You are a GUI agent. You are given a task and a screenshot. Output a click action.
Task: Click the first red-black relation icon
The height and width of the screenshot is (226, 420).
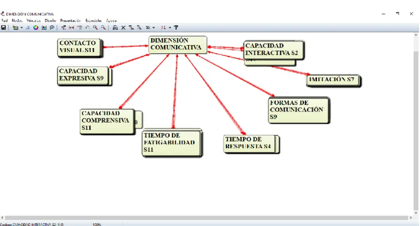pyautogui.click(x=131, y=27)
